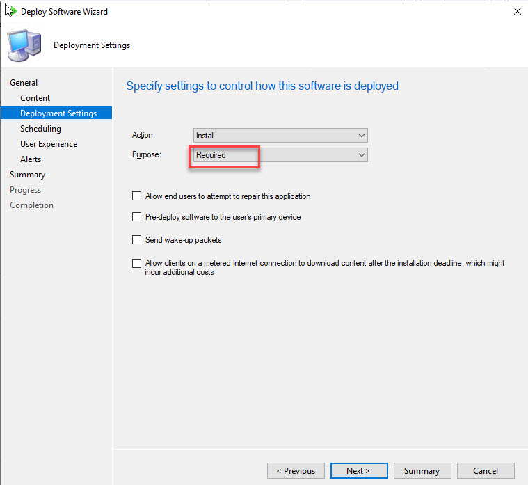The height and width of the screenshot is (485, 528).
Task: Jump to the Alerts step in the sidebar
Action: 31,159
